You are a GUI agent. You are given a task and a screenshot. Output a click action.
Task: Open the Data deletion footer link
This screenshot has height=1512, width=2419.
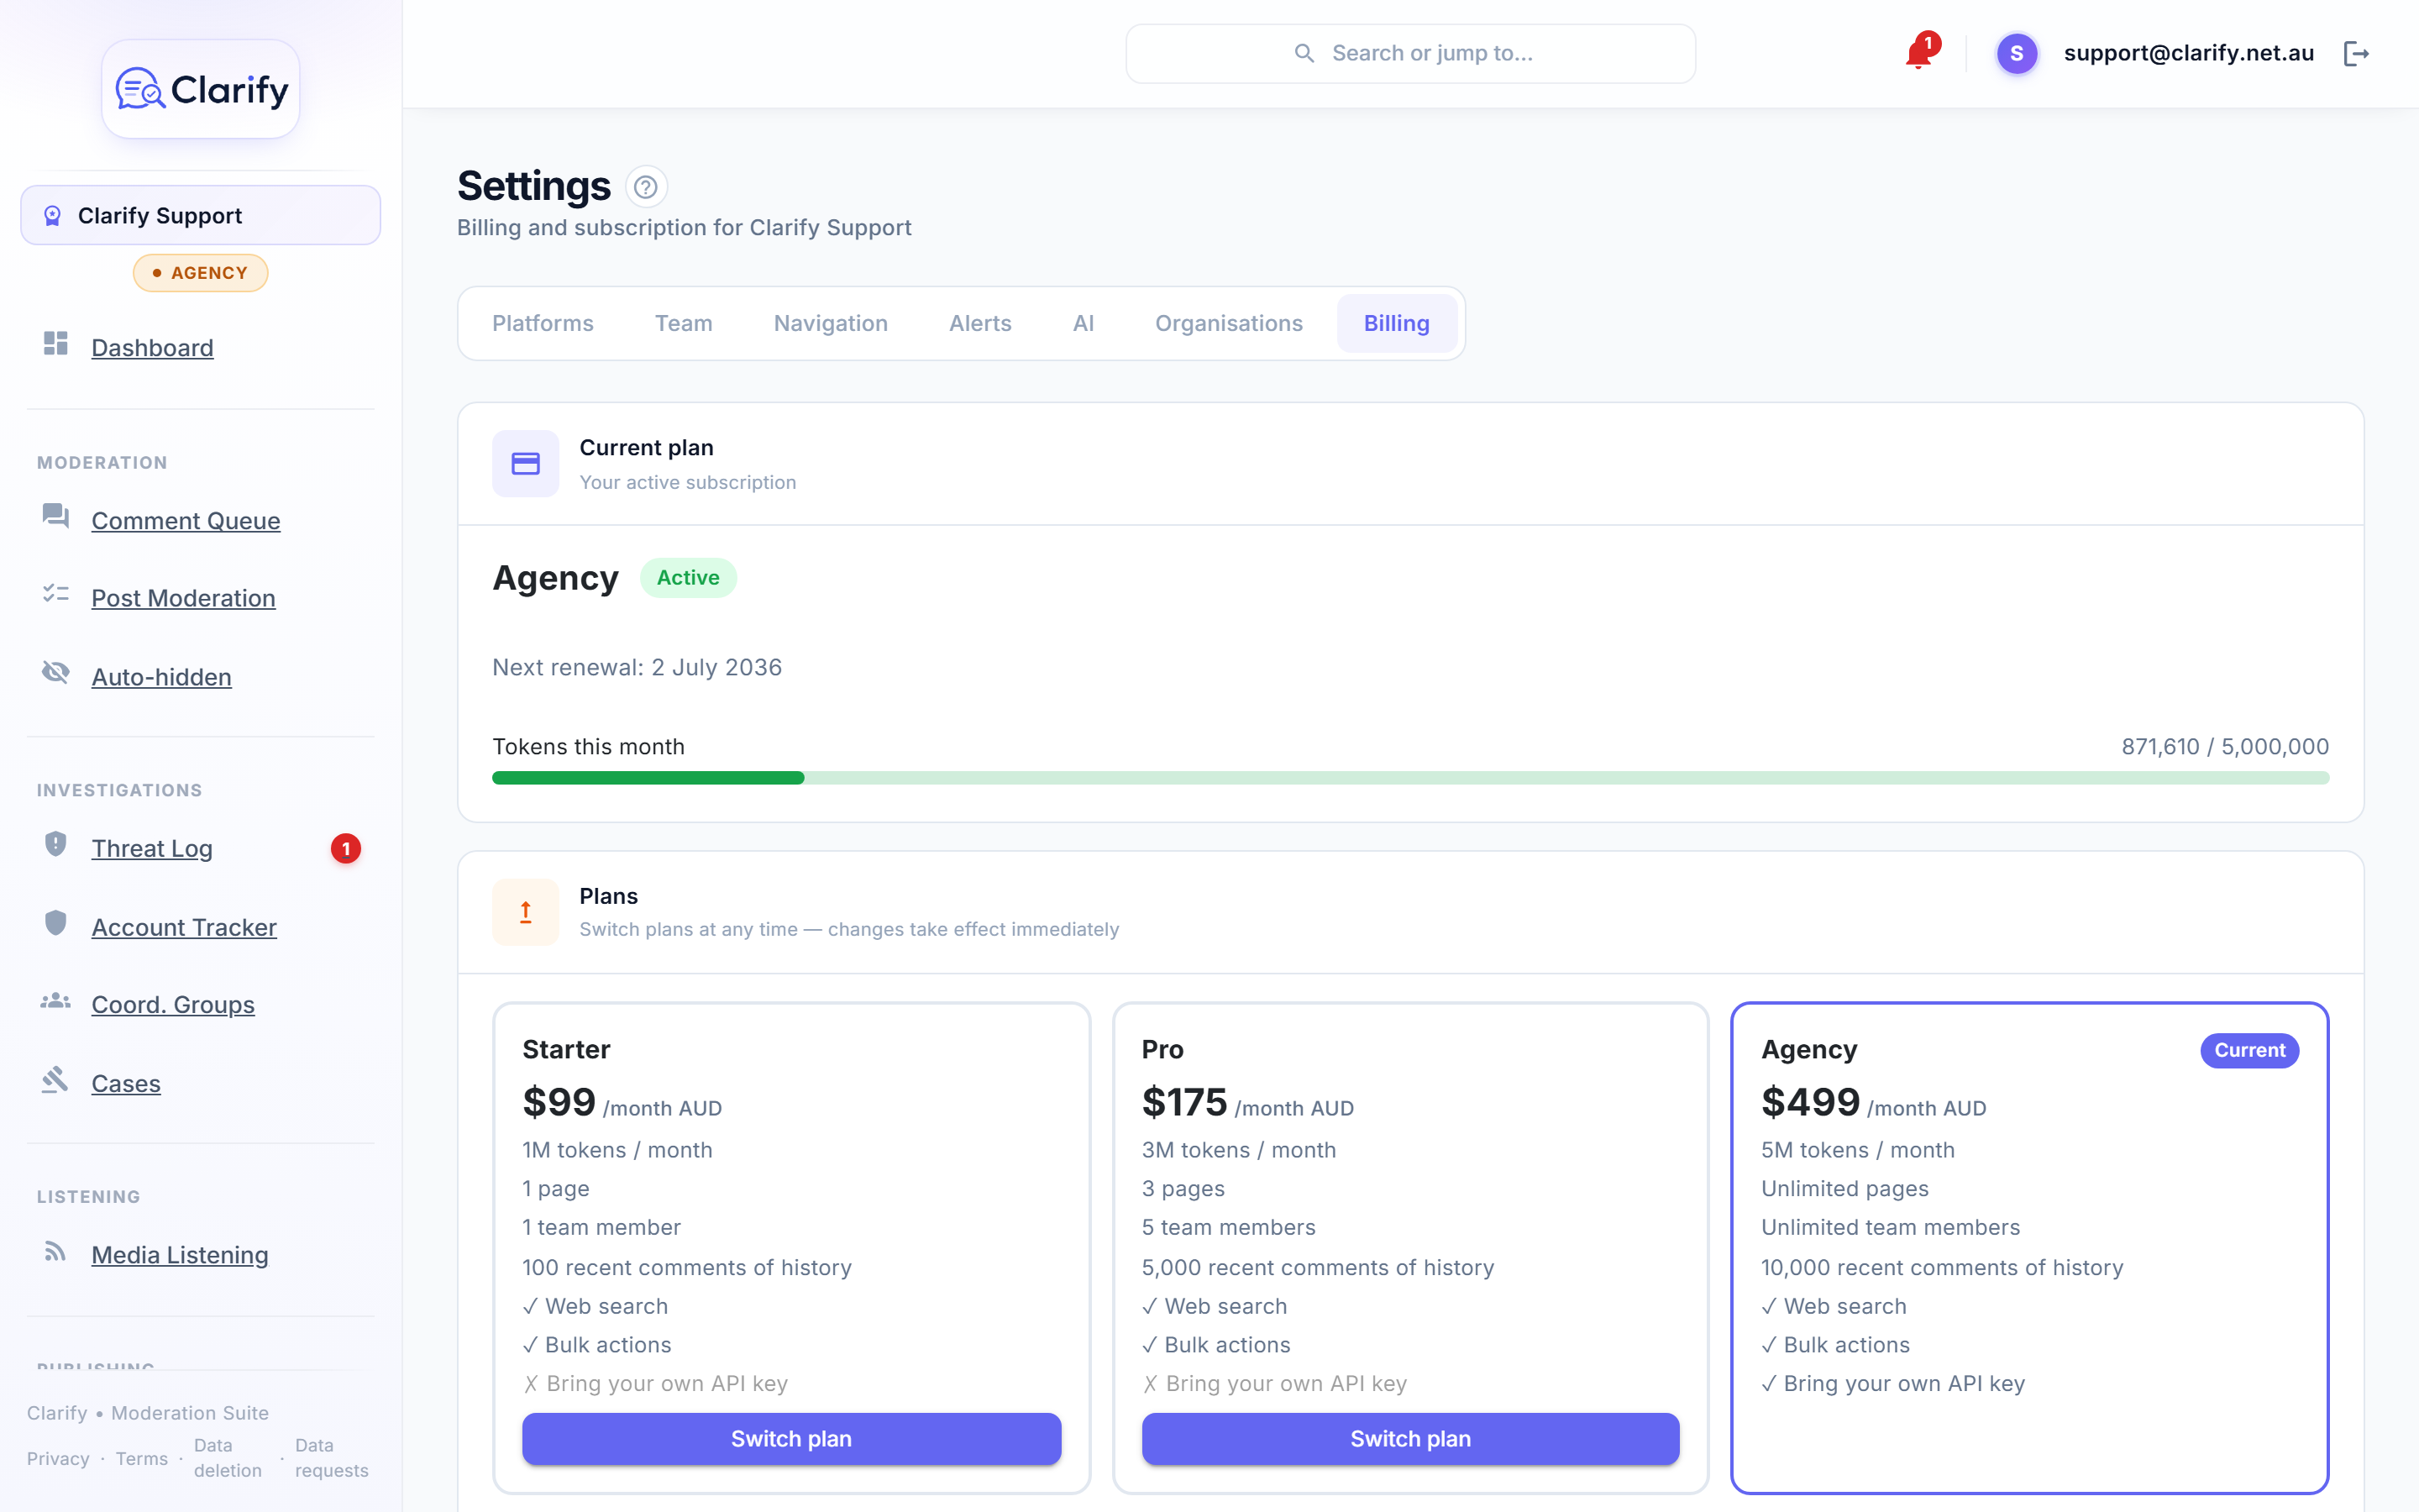[x=228, y=1457]
